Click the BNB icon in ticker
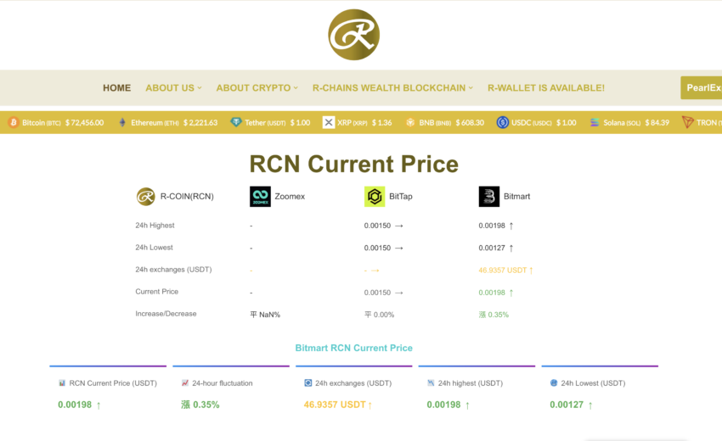The width and height of the screenshot is (722, 441). pos(410,122)
